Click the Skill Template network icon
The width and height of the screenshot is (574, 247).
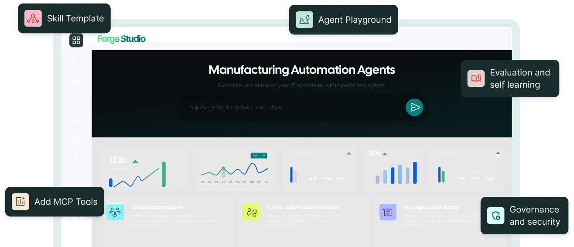(33, 18)
